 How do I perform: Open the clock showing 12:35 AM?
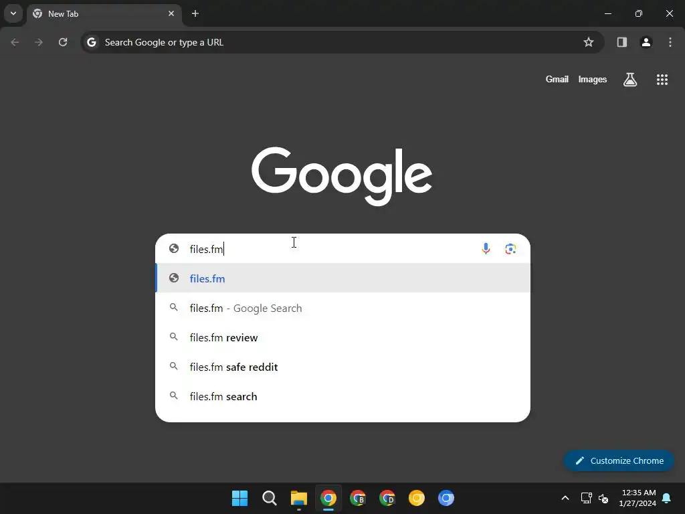tap(638, 498)
